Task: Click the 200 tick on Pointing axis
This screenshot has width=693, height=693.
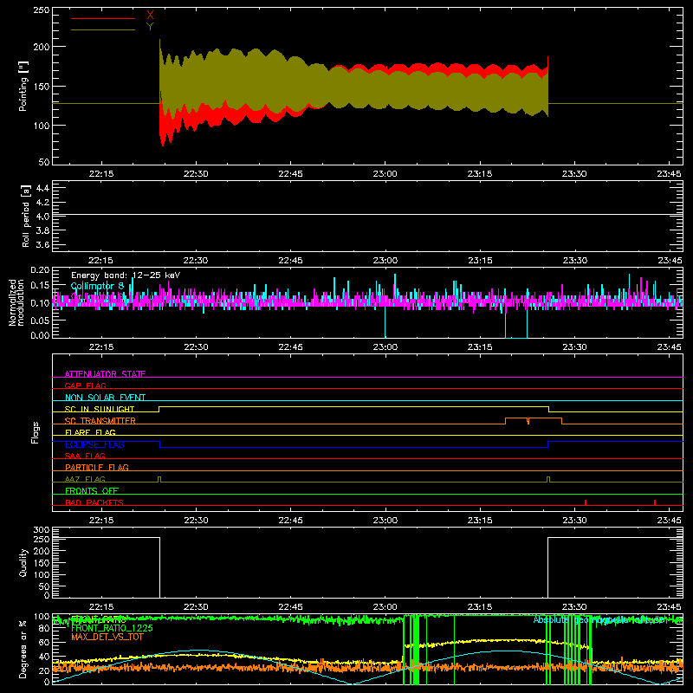Action: 42,47
